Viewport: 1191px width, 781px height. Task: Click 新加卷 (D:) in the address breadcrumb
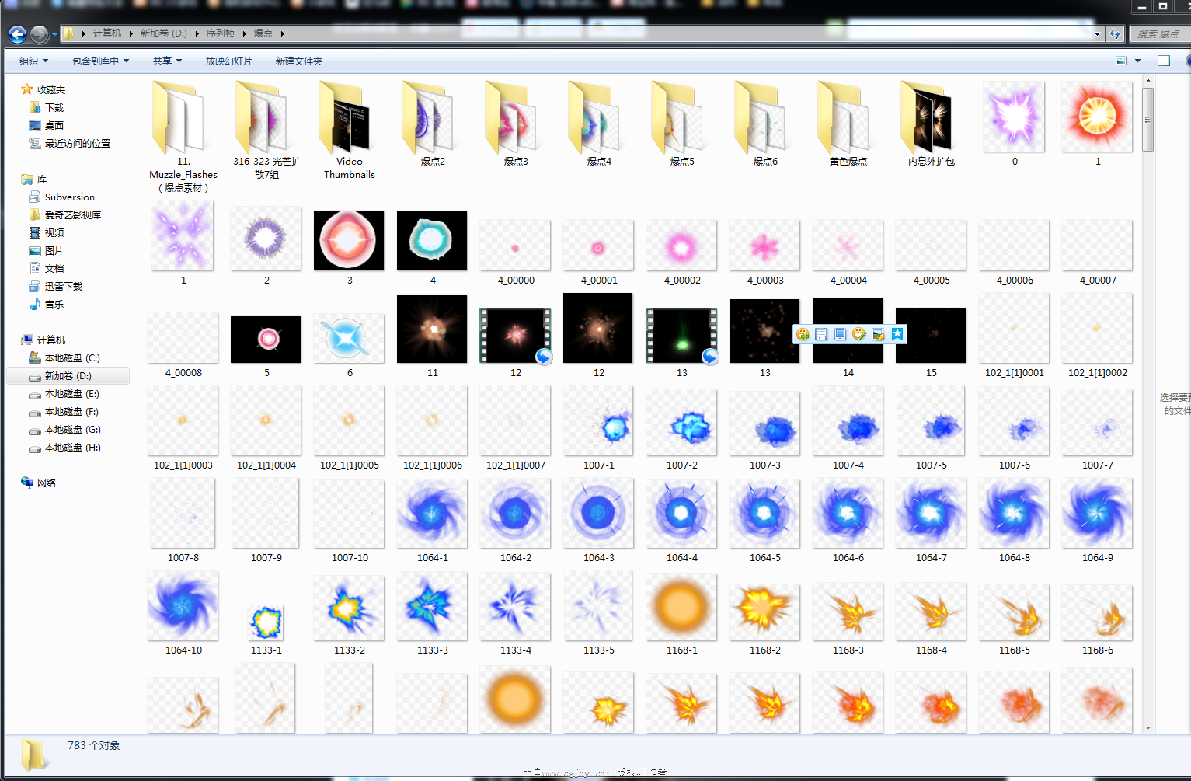(x=164, y=33)
